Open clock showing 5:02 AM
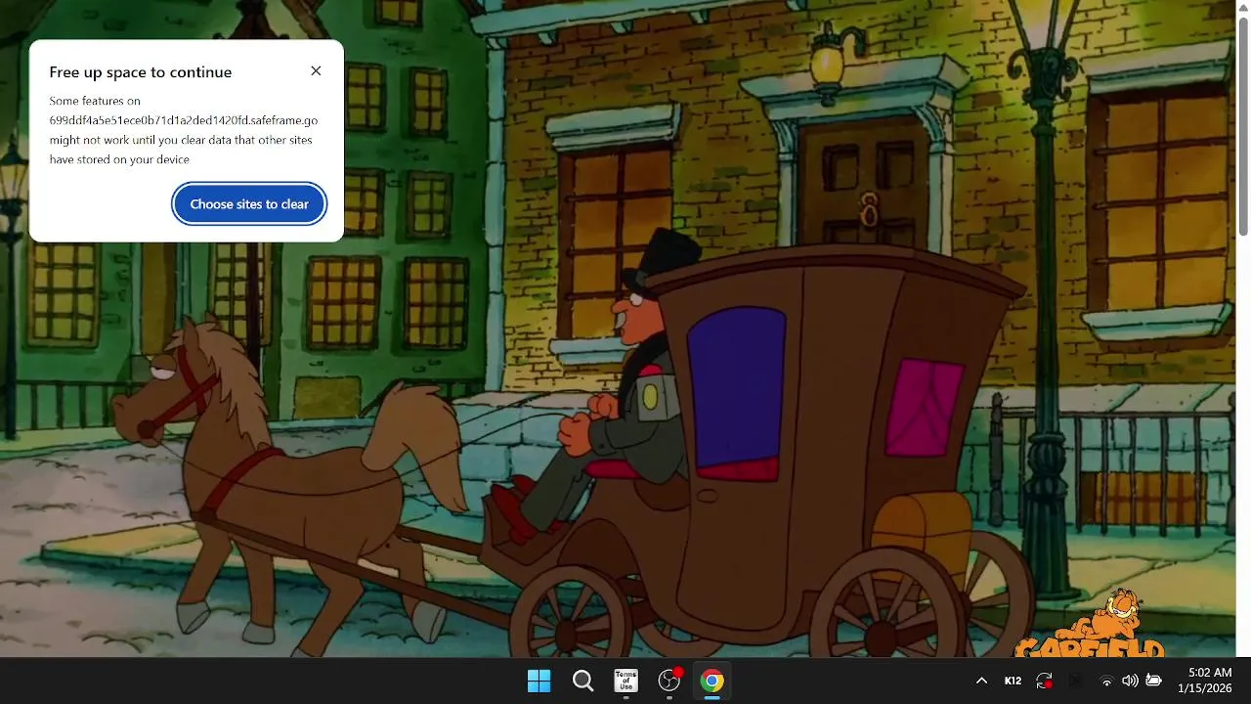The image size is (1251, 704). [1210, 673]
